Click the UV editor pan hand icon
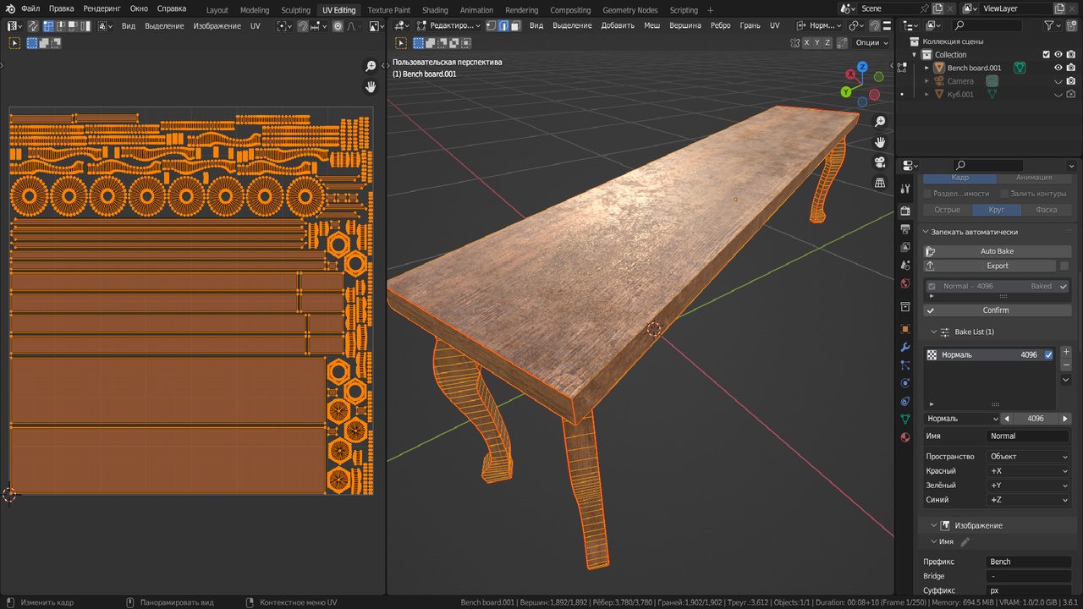The height and width of the screenshot is (609, 1083). click(x=371, y=87)
